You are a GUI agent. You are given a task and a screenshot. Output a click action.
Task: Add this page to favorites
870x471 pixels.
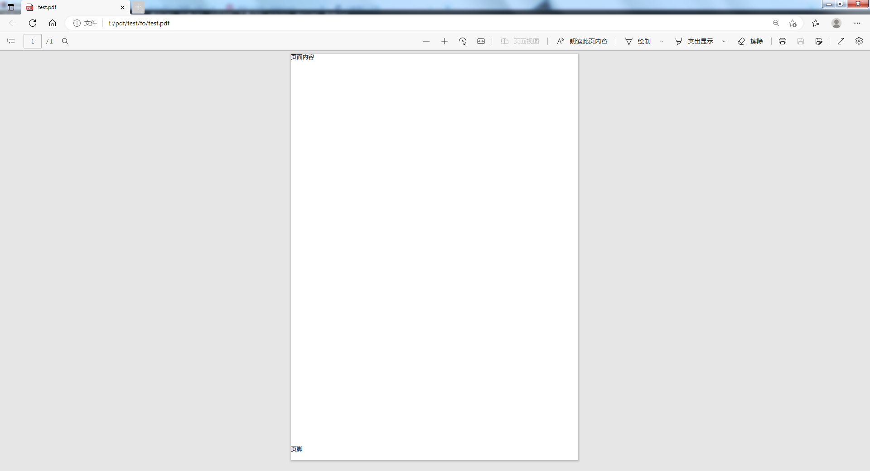pyautogui.click(x=793, y=23)
